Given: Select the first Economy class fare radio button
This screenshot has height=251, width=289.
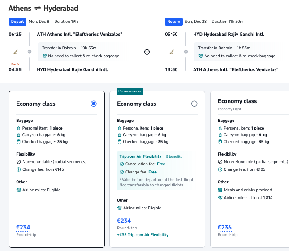Looking at the screenshot, I should (93, 104).
